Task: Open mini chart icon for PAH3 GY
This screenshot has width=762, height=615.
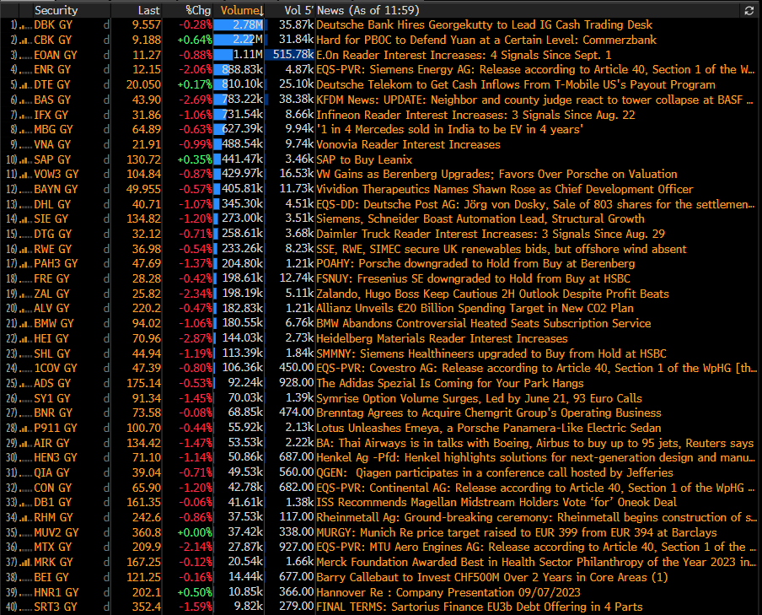Action: 26,265
